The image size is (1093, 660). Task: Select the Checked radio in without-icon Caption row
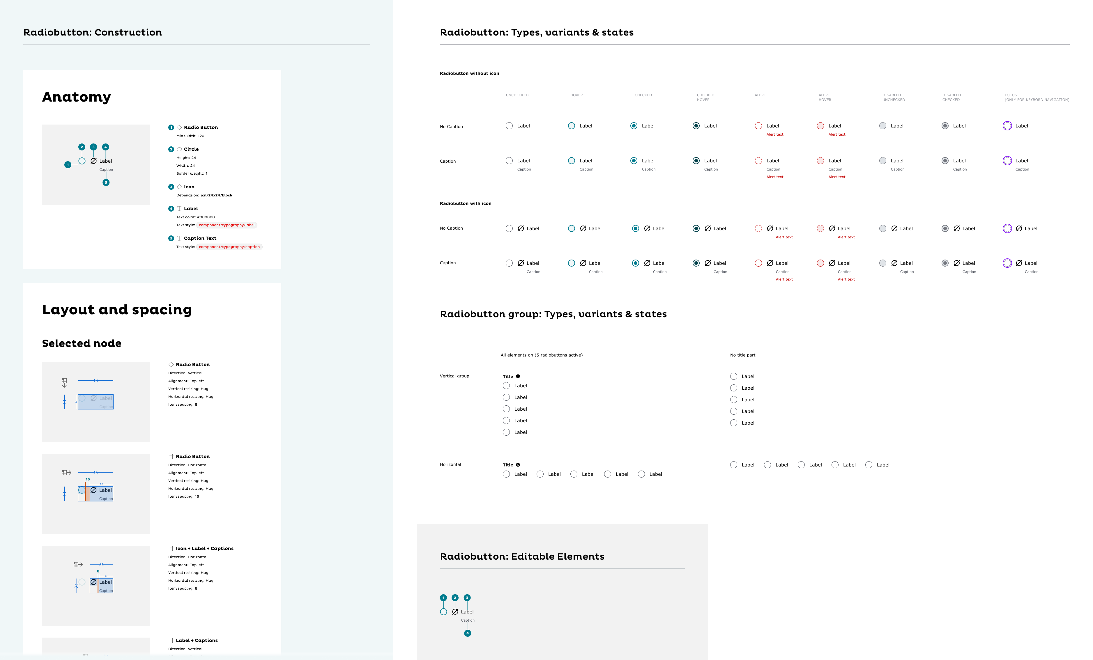(x=634, y=161)
